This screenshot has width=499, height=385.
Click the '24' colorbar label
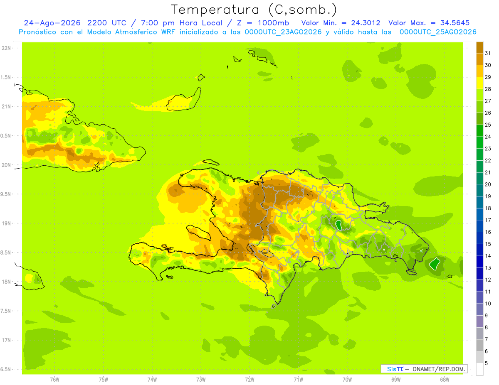tap(488, 137)
